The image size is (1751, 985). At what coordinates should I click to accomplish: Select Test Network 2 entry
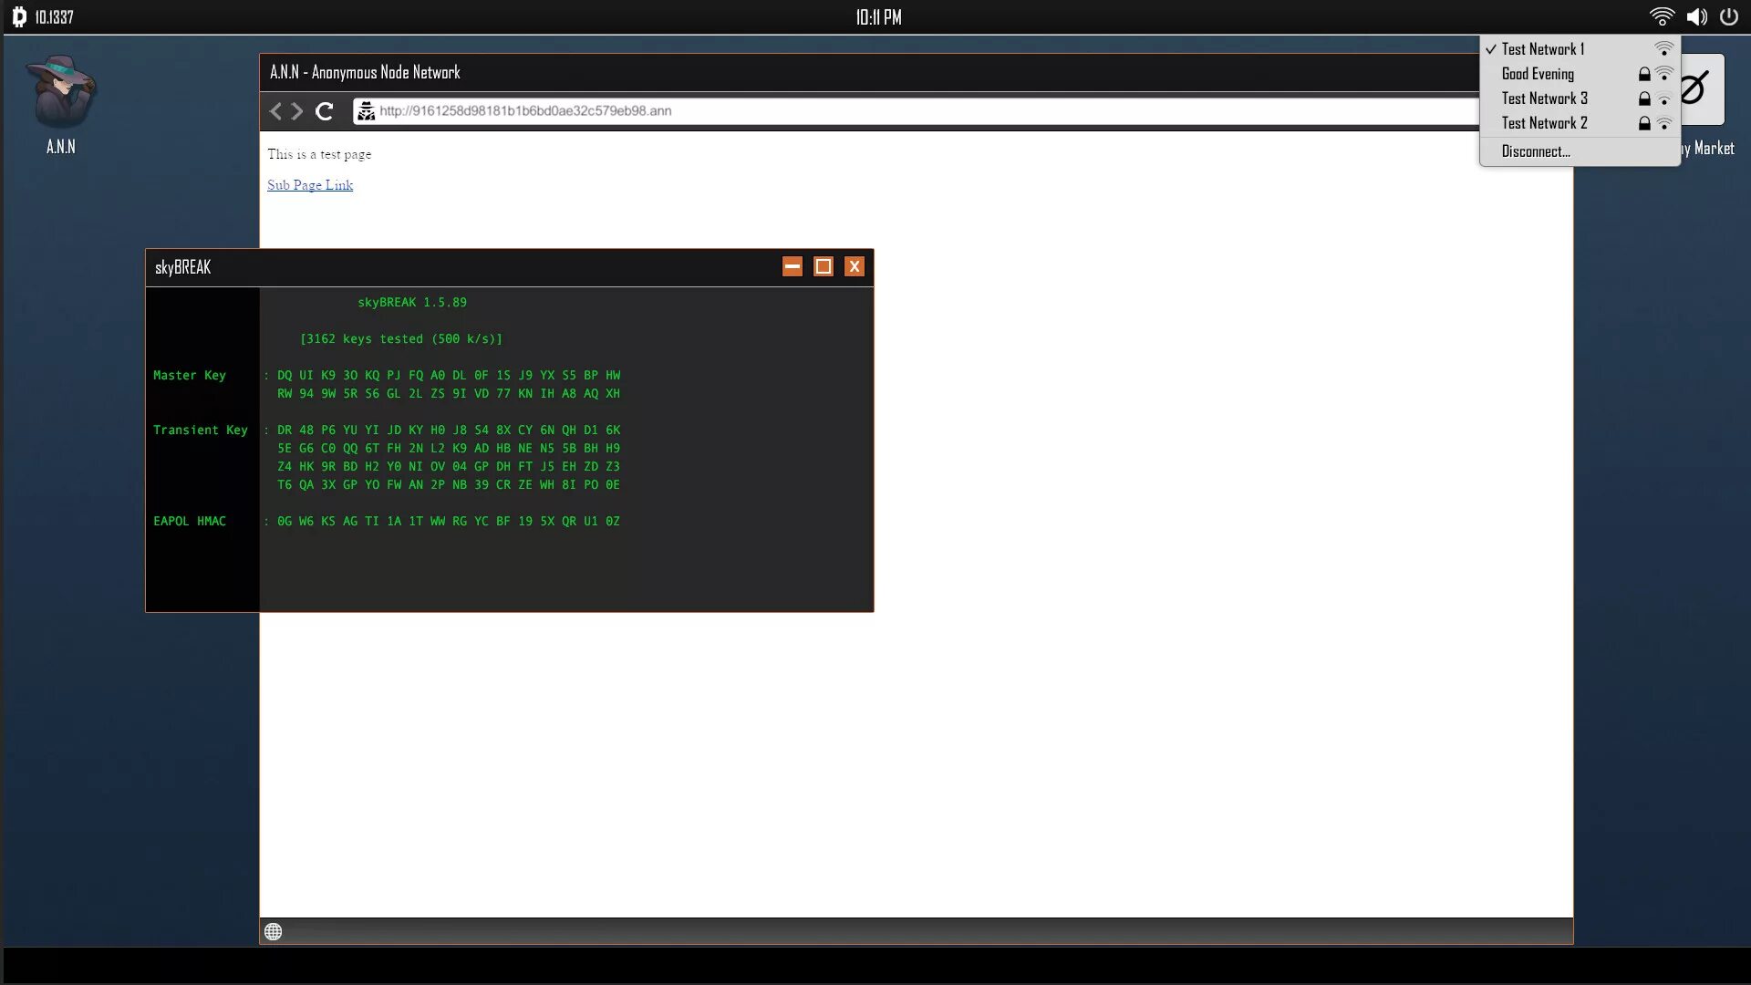(1544, 123)
